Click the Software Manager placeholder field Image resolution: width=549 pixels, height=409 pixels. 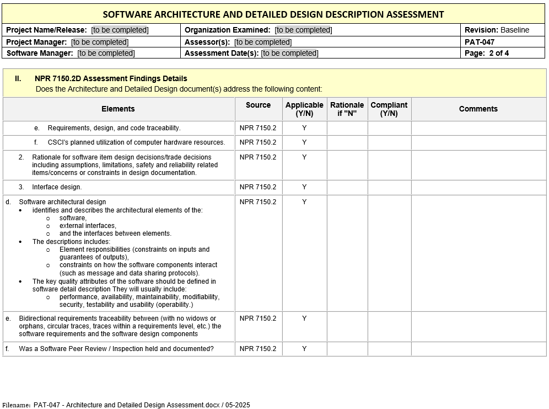[106, 53]
